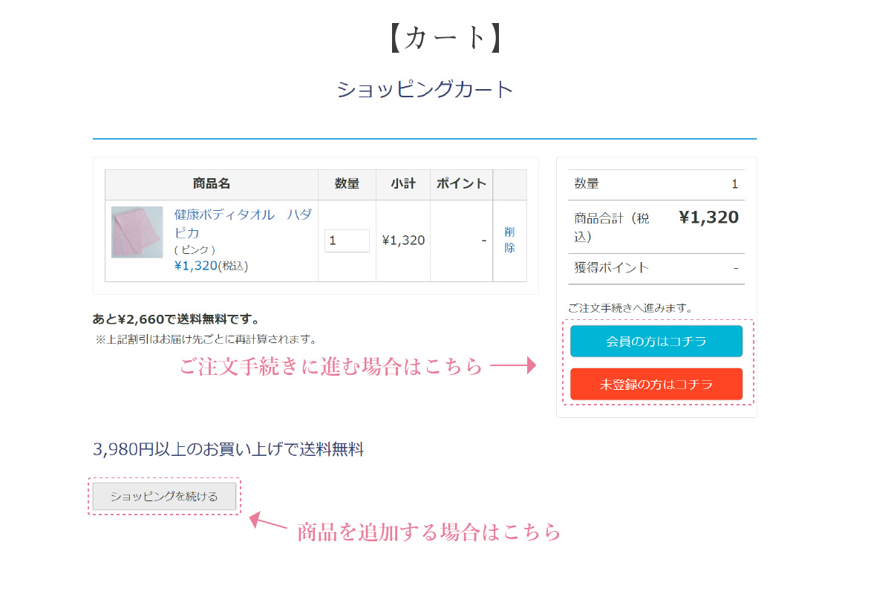Click the ( ピンク ) color variant label

coord(195,250)
